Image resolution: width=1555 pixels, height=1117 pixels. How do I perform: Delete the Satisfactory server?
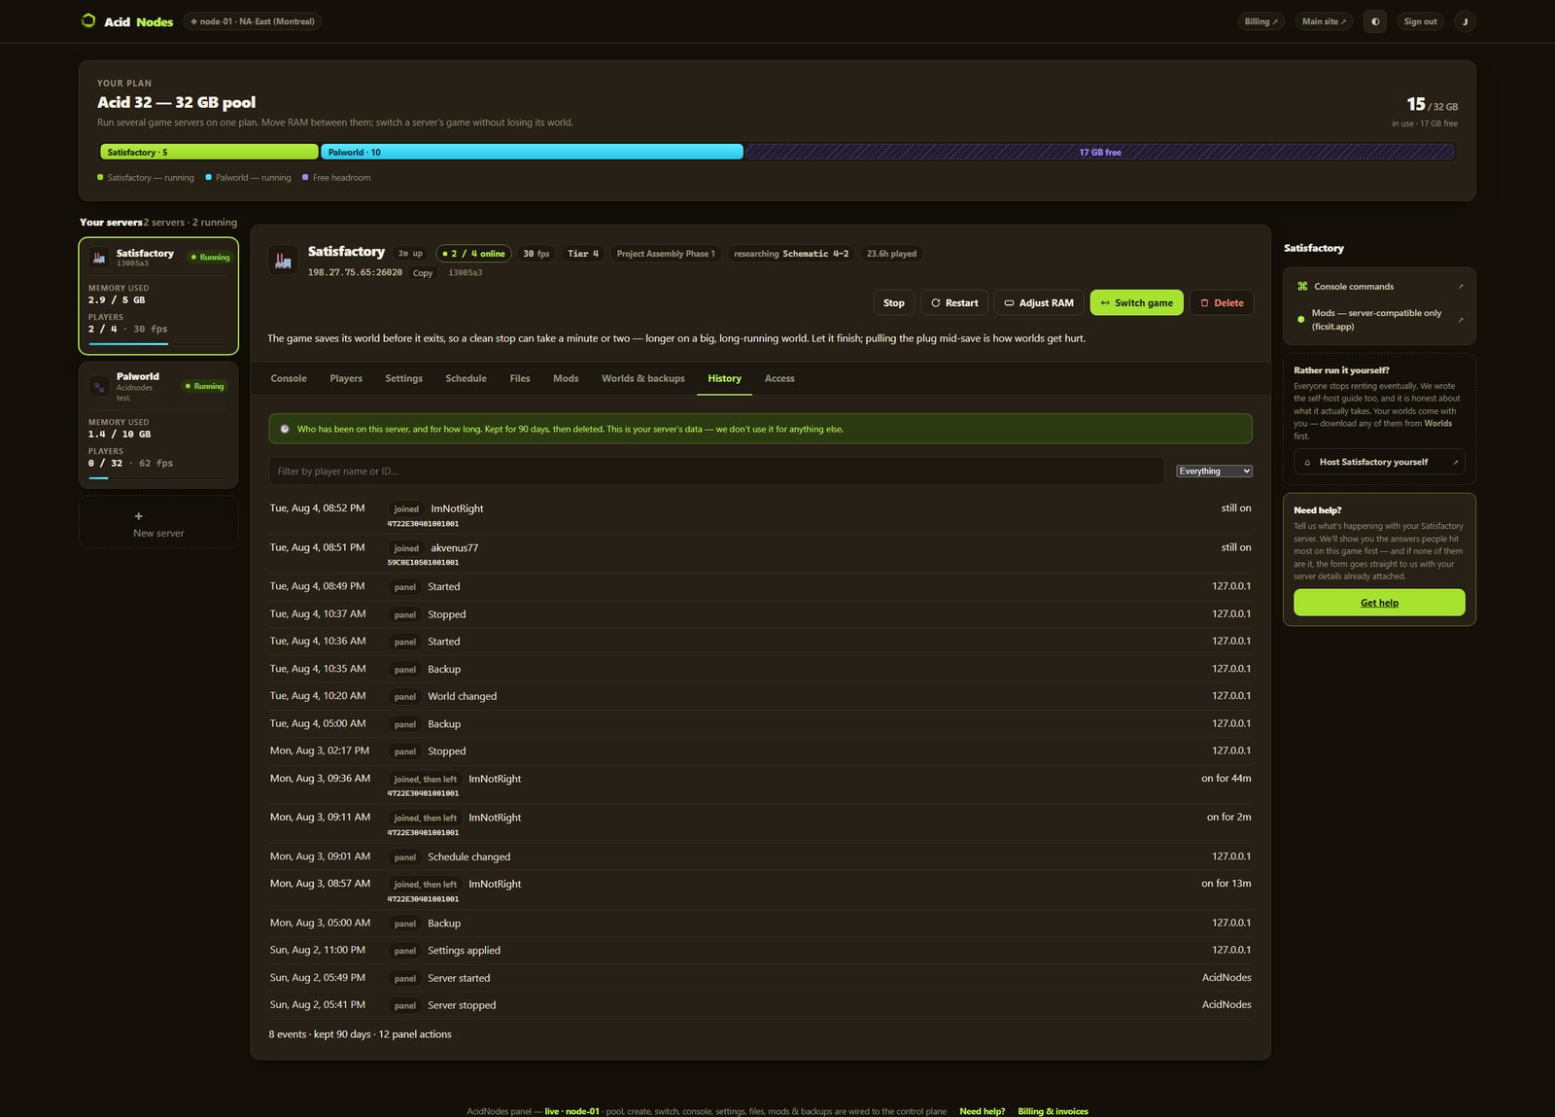click(x=1222, y=303)
